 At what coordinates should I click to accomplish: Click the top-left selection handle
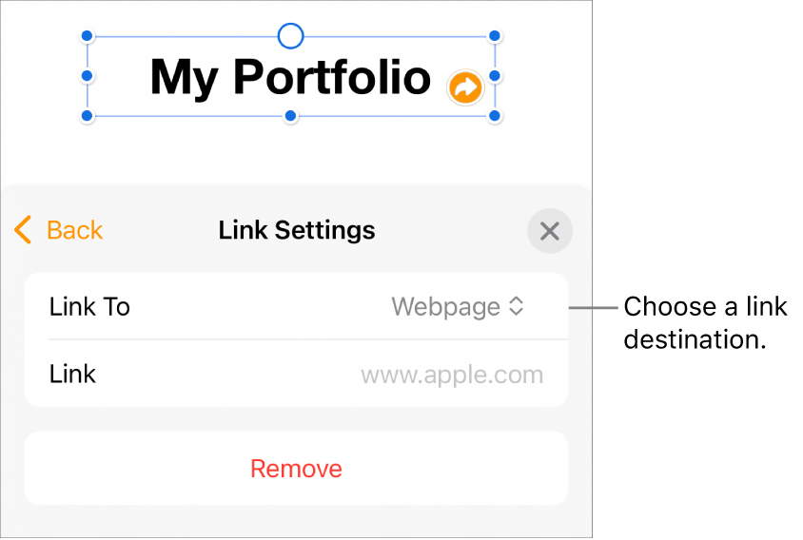87,37
